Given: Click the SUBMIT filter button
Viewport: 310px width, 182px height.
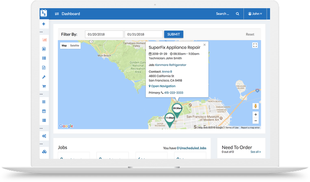Looking at the screenshot, I should (173, 34).
